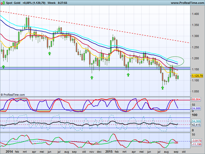Click the 1.200 price axis label
This screenshot has height=154, width=205.
(x=195, y=58)
